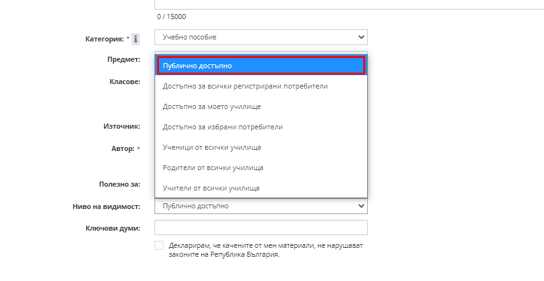Click the info icon next to Категория
This screenshot has width=544, height=281.
pos(135,39)
